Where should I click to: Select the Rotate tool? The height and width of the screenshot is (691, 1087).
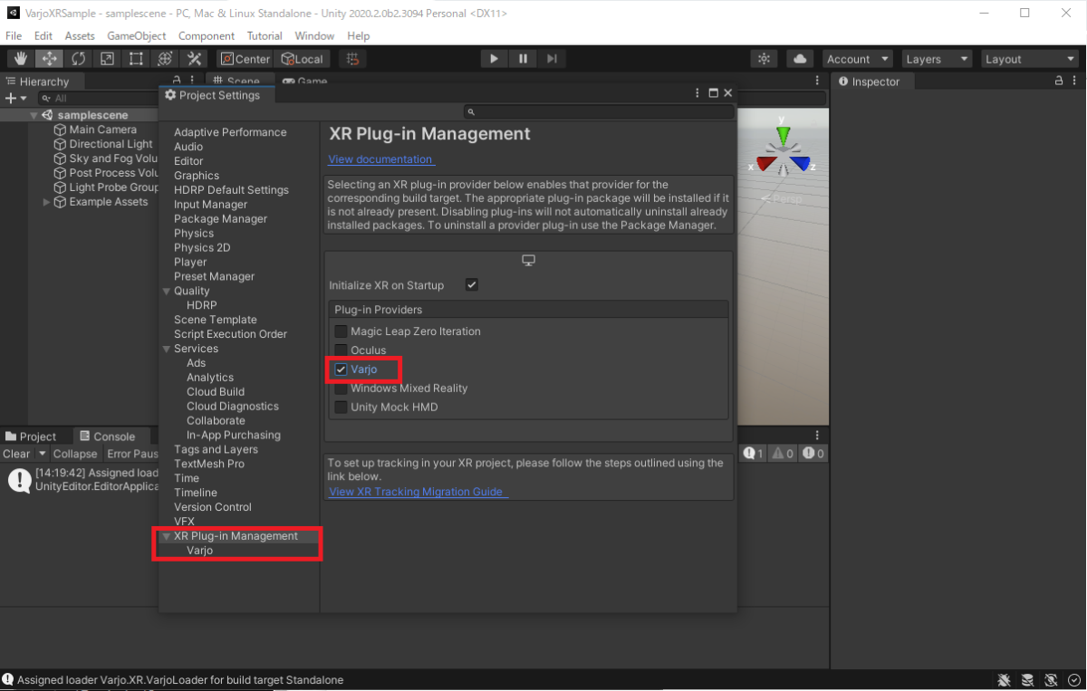78,59
